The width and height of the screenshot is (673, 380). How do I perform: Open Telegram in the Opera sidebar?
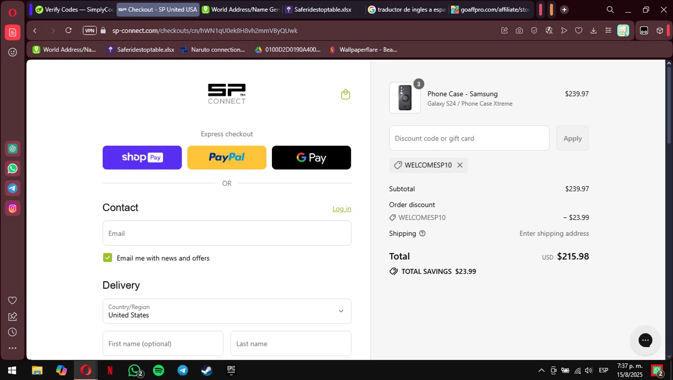coord(13,188)
